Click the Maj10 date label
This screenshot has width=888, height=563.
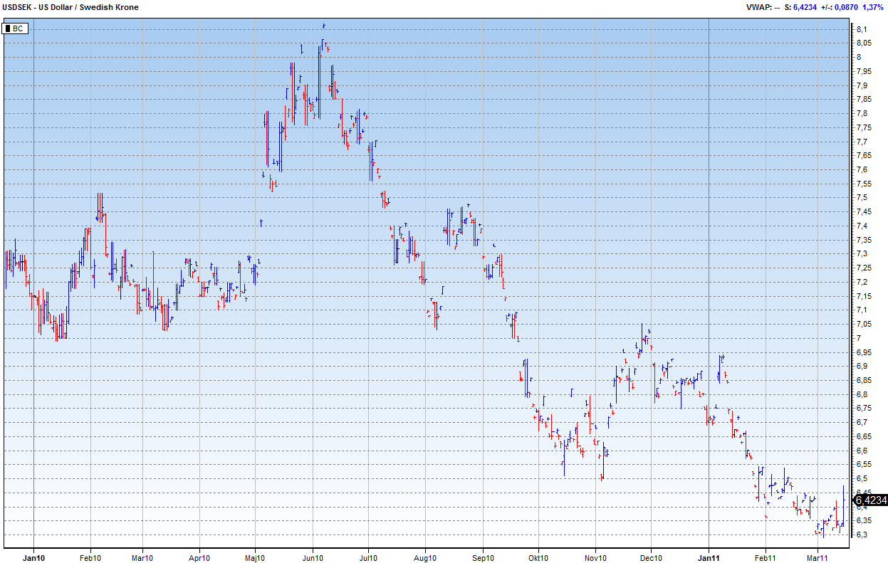pyautogui.click(x=255, y=558)
